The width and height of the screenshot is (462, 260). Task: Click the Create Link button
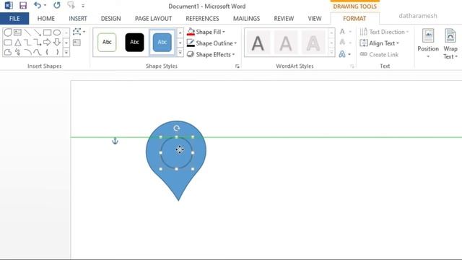(379, 55)
